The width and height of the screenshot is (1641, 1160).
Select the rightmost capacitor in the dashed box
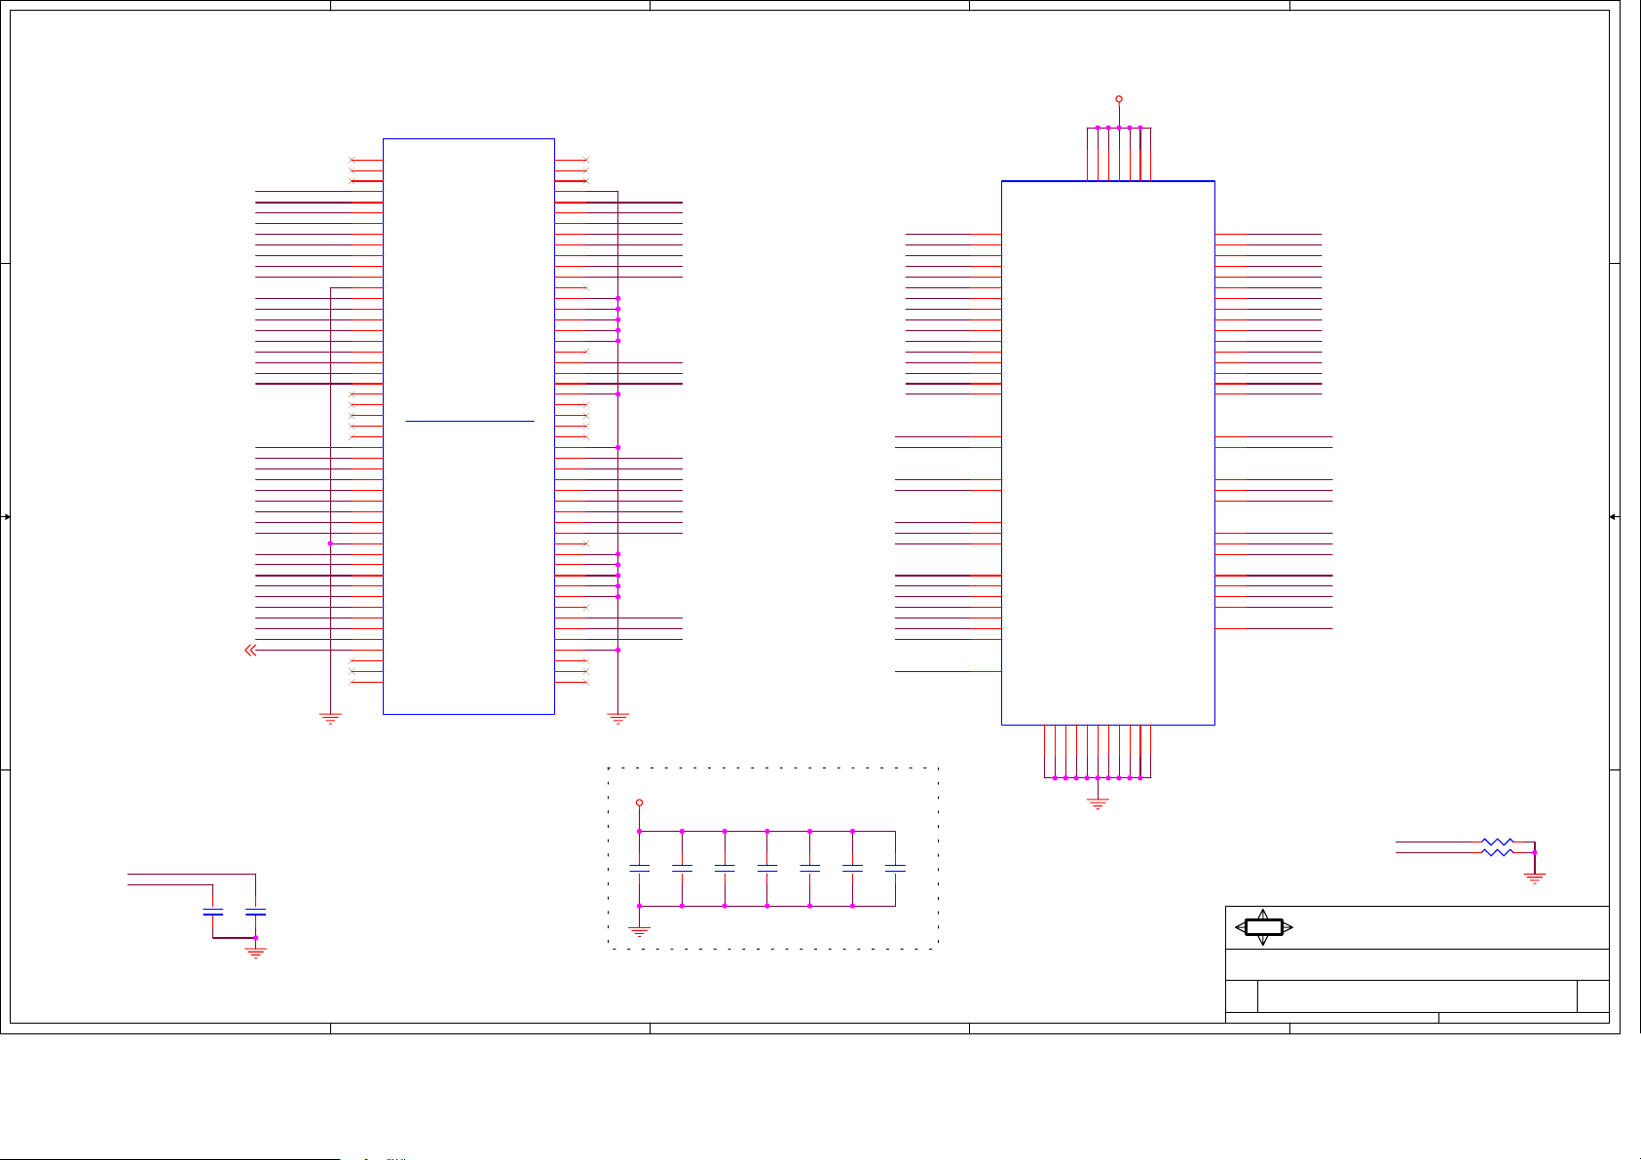pos(895,867)
